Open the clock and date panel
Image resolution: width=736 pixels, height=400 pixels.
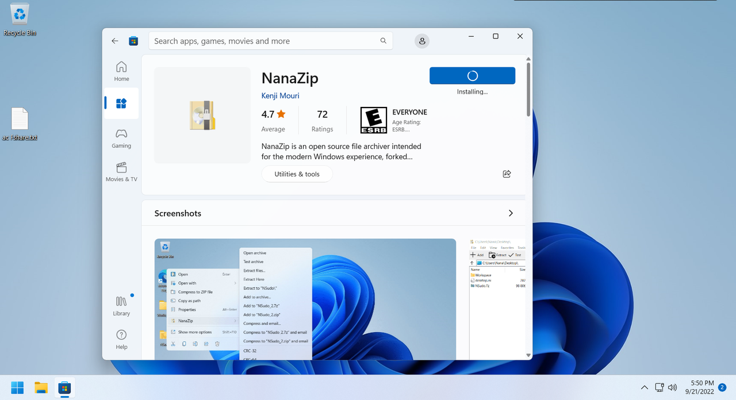[699, 387]
